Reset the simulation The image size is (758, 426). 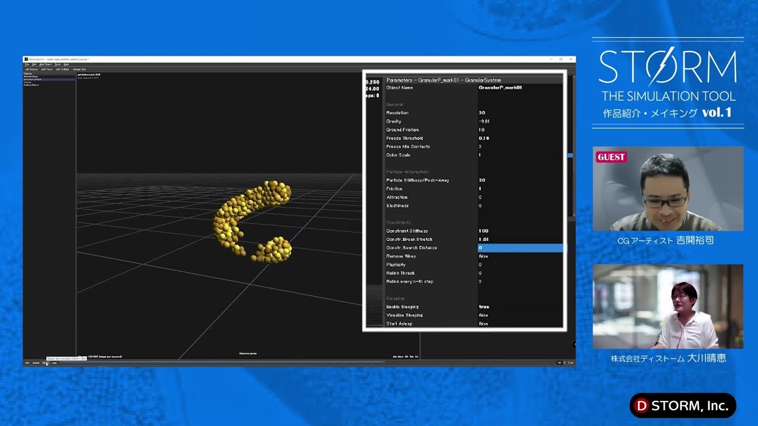[x=46, y=363]
